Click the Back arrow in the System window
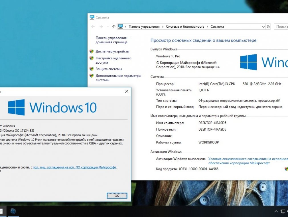The image size is (288, 217). point(93,27)
